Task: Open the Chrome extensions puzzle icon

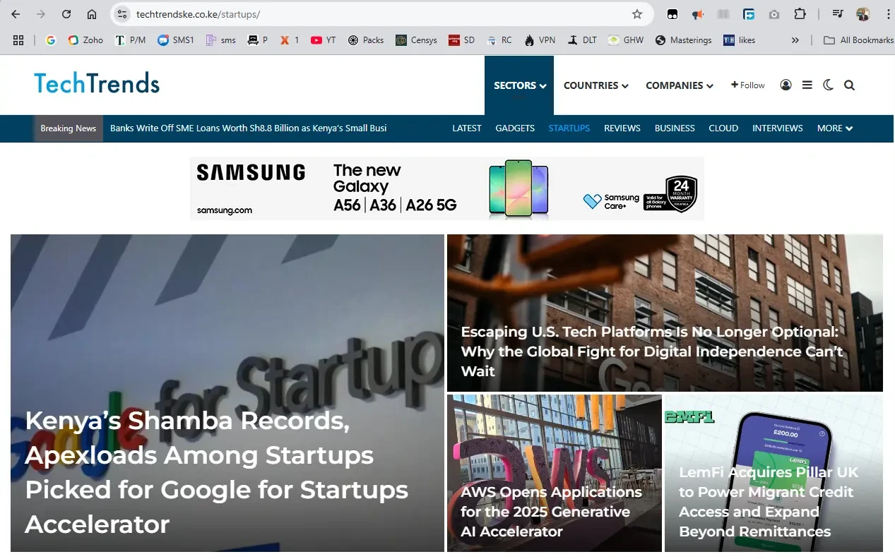Action: pyautogui.click(x=800, y=14)
